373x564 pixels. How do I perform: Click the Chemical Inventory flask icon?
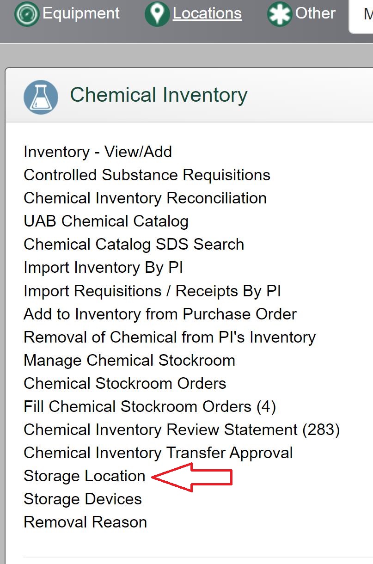coord(41,97)
